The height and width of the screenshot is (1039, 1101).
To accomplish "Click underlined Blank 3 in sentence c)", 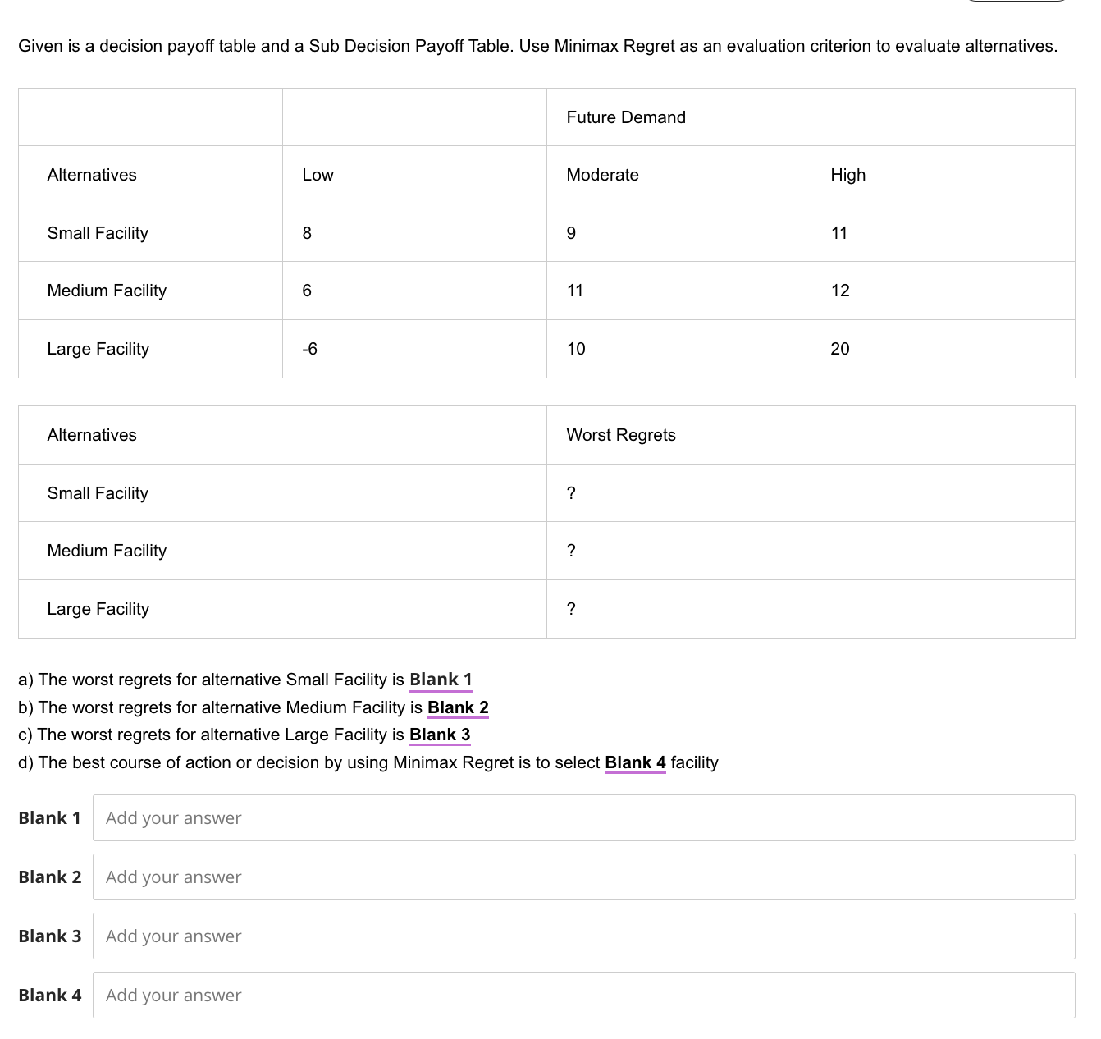I will pyautogui.click(x=440, y=735).
